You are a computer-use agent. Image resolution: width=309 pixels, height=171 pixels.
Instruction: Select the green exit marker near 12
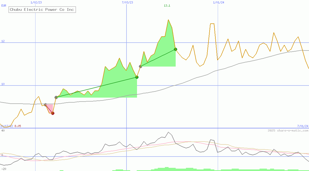click(175, 49)
